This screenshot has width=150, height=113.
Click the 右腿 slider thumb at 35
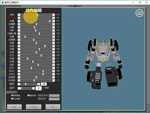pyautogui.click(x=25, y=37)
